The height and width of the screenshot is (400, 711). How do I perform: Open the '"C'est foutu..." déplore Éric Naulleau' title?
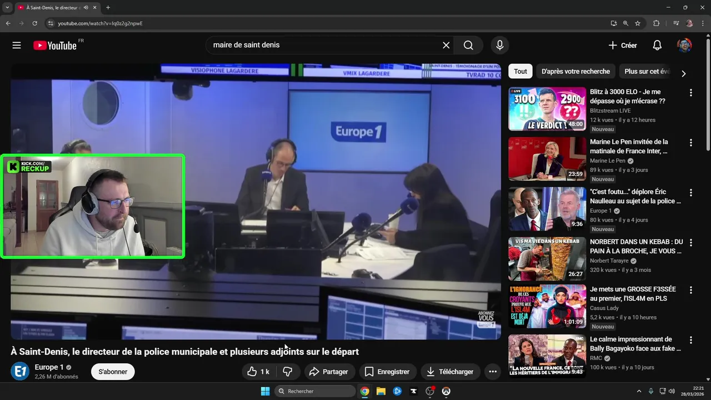tap(635, 196)
